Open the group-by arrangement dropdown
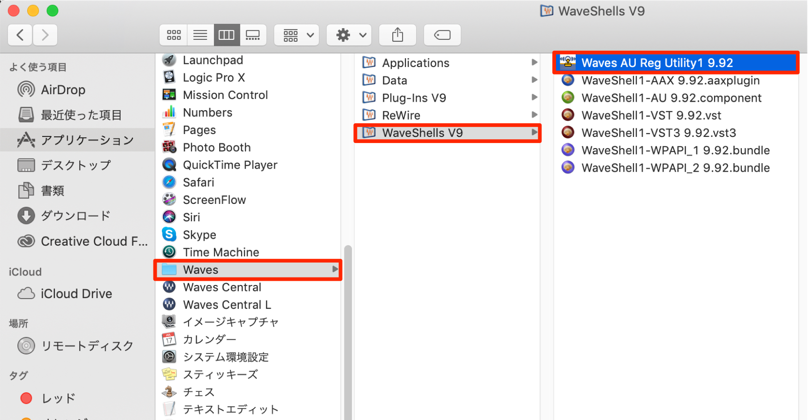 click(297, 35)
